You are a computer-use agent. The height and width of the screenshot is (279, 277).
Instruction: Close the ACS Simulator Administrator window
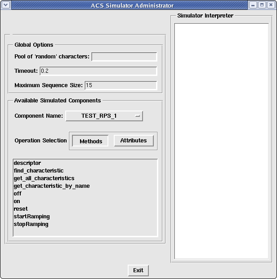pyautogui.click(x=270, y=5)
